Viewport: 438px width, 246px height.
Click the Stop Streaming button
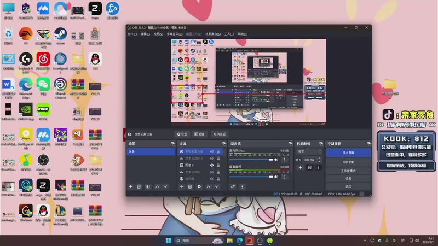point(348,153)
